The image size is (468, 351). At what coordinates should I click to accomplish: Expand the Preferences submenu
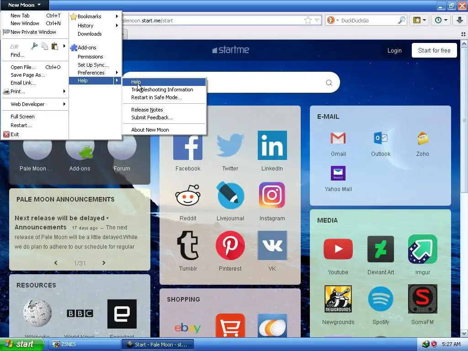pos(95,73)
